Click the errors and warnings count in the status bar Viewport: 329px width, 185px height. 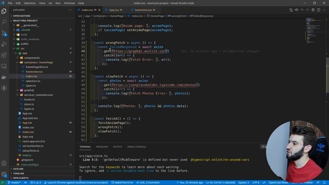coord(35,182)
